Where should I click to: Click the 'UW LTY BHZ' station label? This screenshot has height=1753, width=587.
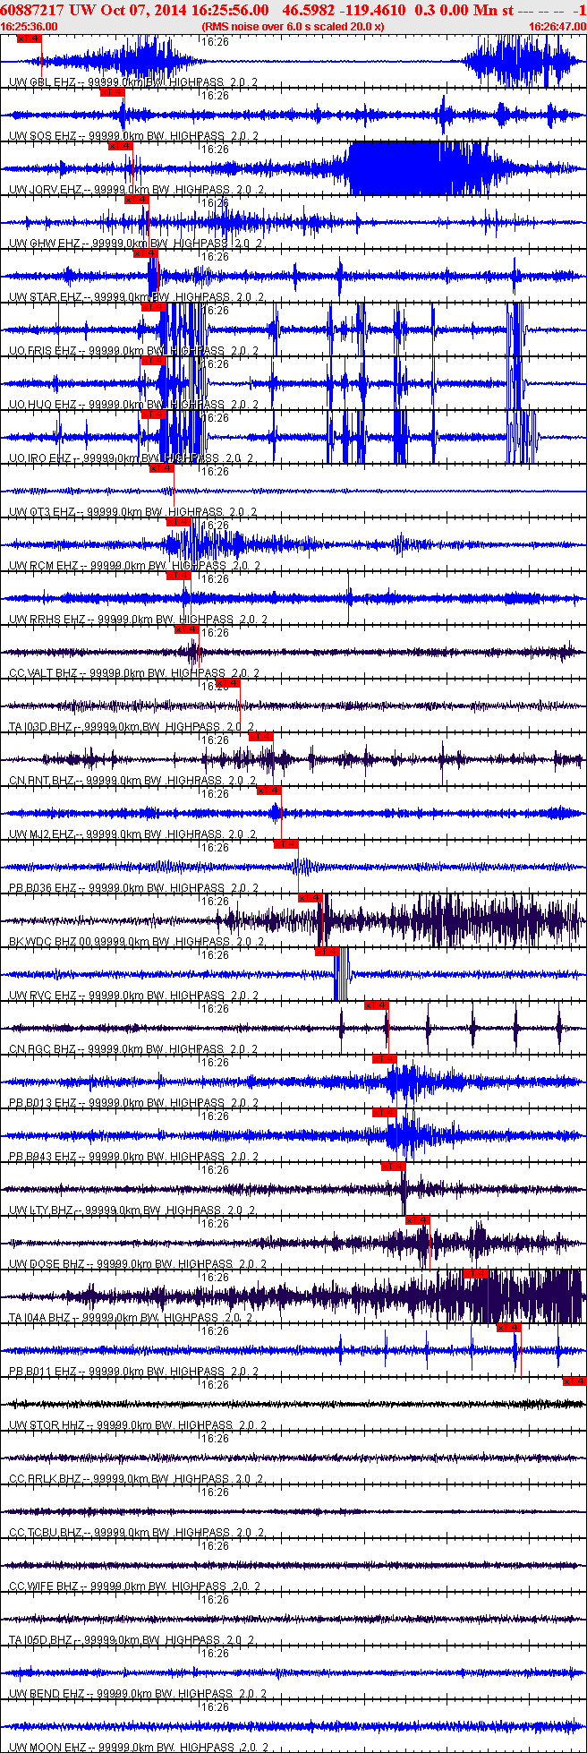point(41,1210)
